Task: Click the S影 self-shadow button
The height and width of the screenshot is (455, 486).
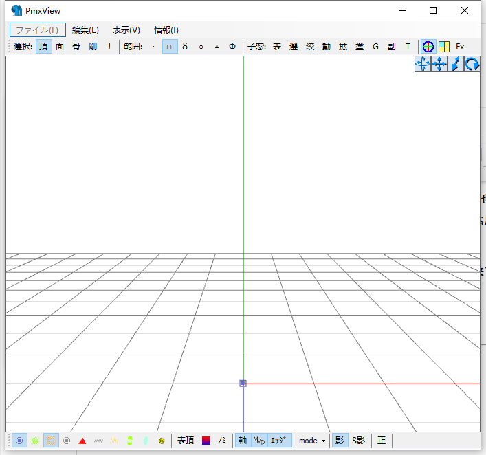Action: (359, 441)
